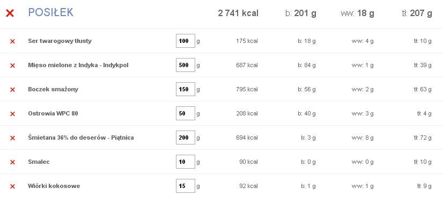Select Wiórki kokosowe product name
443x217 pixels.
click(54, 186)
